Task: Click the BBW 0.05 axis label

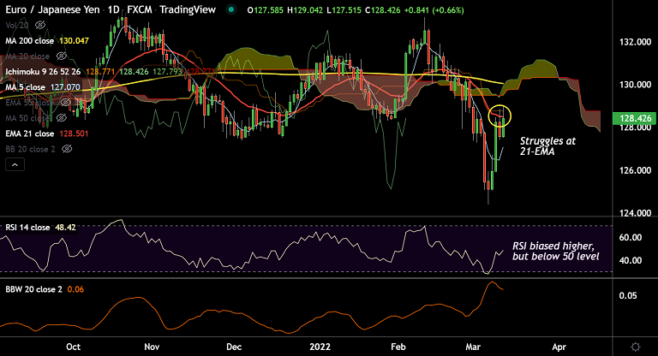Action: [628, 295]
